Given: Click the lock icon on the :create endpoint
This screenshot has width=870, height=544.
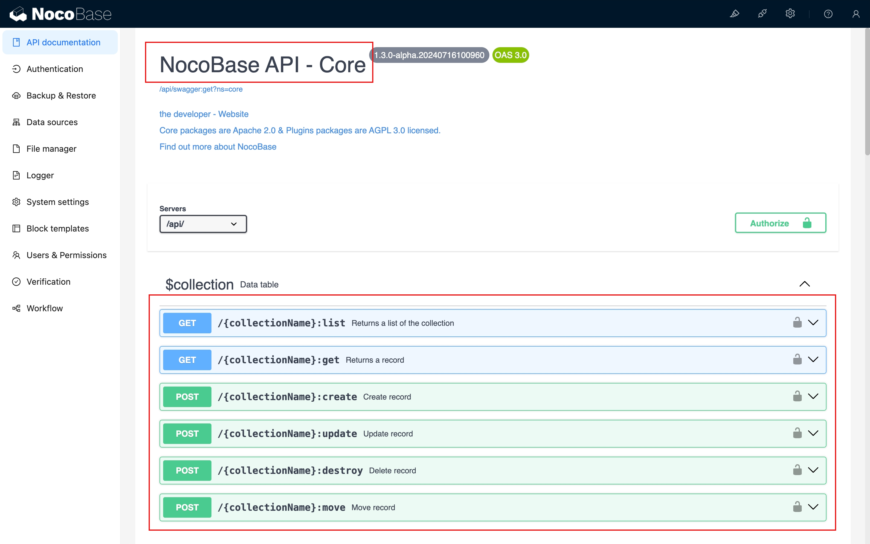Looking at the screenshot, I should [797, 397].
